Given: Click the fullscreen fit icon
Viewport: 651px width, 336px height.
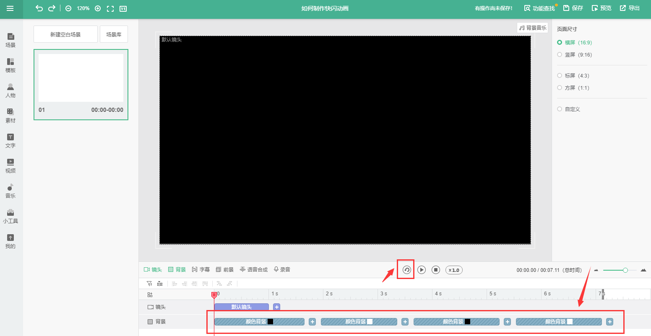Looking at the screenshot, I should click(110, 8).
